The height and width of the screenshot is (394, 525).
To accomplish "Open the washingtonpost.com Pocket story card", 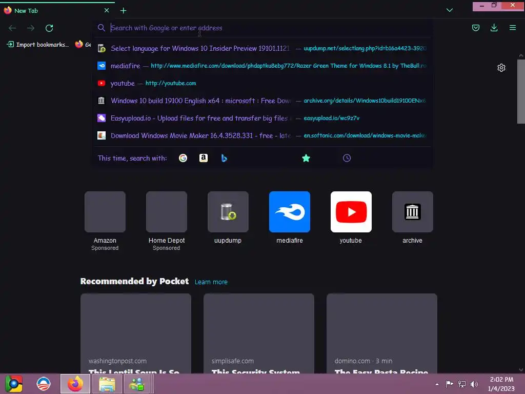I will pyautogui.click(x=135, y=333).
